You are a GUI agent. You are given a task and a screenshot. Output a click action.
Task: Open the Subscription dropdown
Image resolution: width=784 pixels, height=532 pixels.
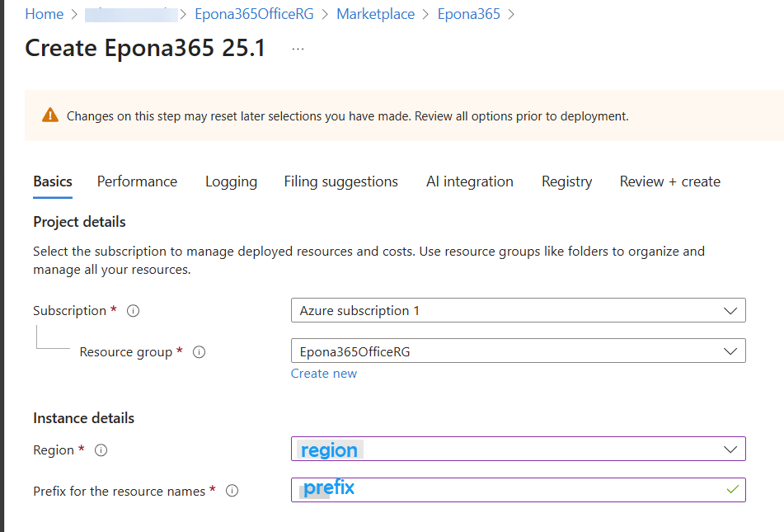tap(518, 311)
